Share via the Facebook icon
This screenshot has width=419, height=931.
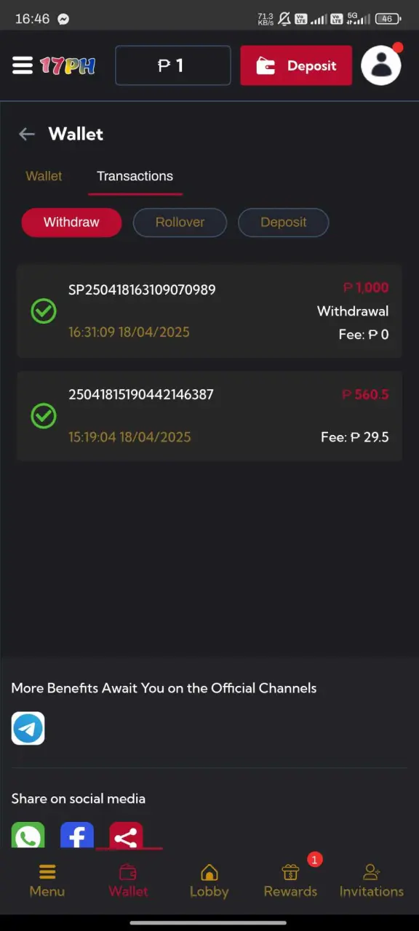pos(77,835)
